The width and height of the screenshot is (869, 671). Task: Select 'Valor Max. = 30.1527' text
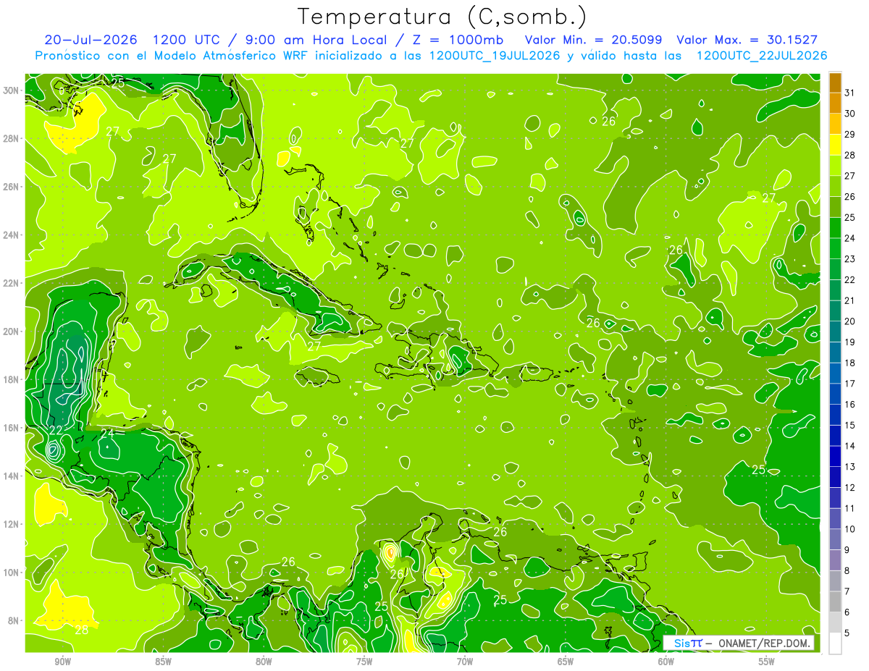click(747, 40)
